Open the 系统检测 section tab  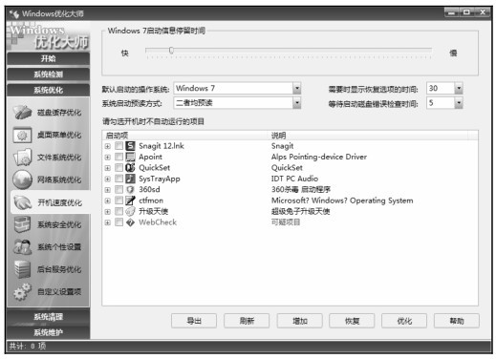pyautogui.click(x=48, y=74)
